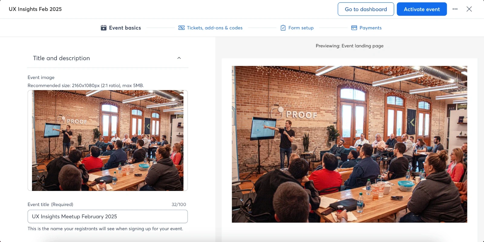
Task: Open the three-dot more options menu
Action: click(x=455, y=9)
